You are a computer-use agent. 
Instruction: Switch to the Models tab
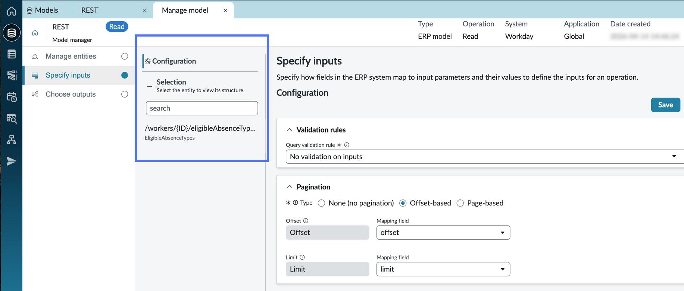click(42, 10)
